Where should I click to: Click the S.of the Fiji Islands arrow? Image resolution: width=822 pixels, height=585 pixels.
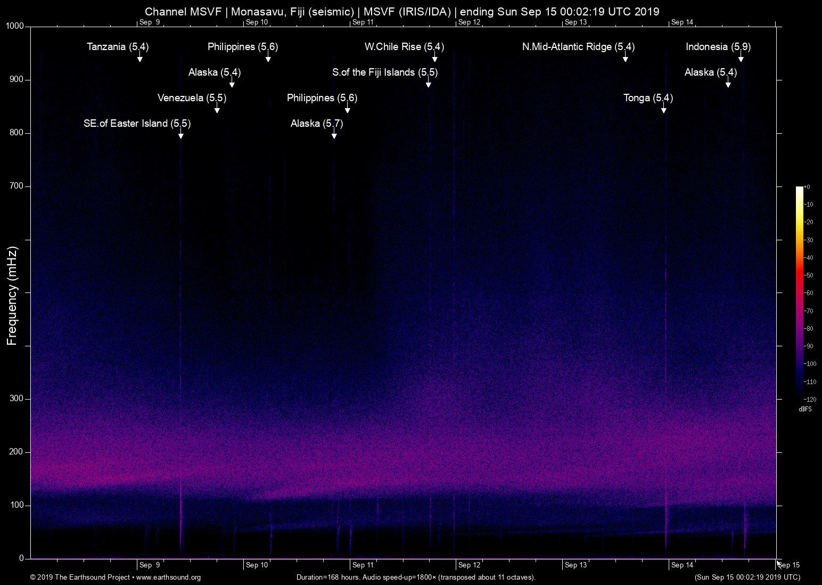[428, 84]
